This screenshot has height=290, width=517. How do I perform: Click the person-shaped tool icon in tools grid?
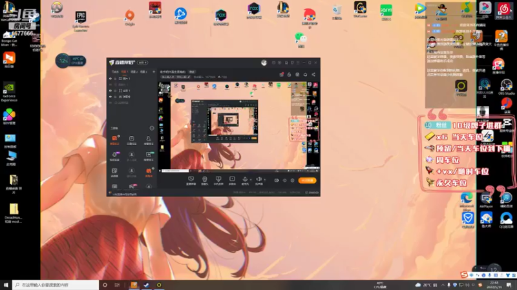(x=149, y=139)
